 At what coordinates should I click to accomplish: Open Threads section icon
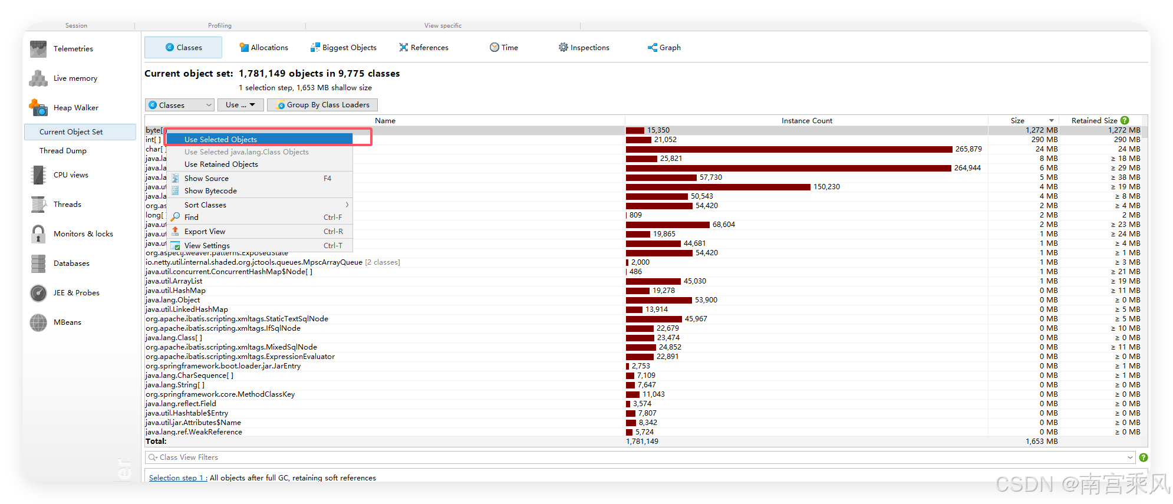point(38,205)
